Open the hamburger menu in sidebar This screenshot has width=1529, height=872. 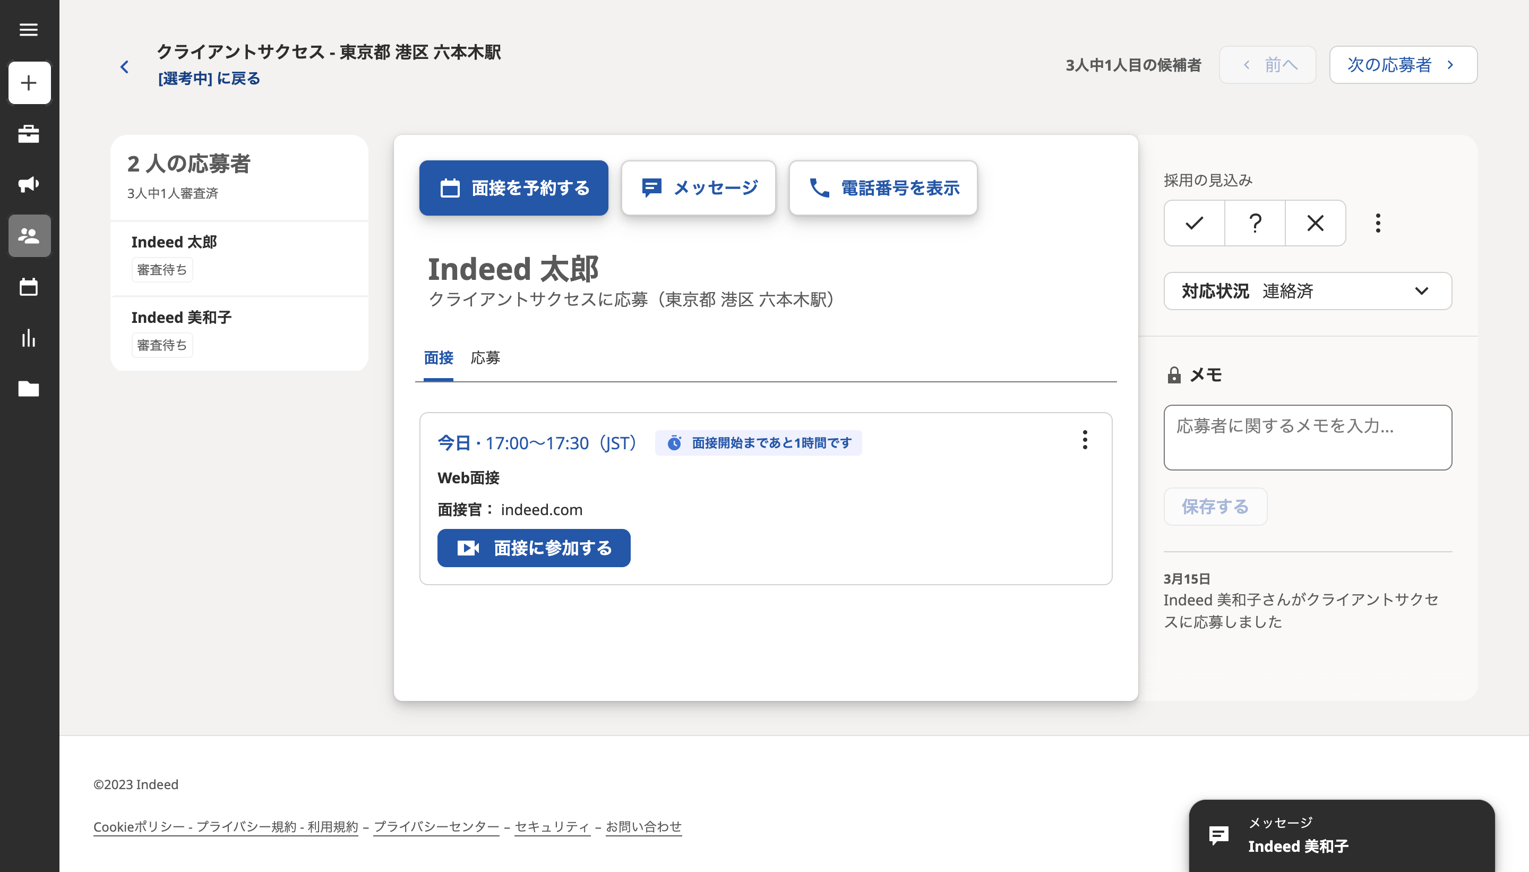28,29
